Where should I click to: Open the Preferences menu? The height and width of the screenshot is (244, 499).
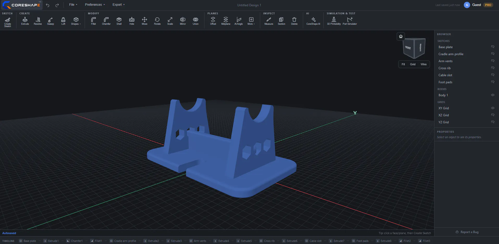click(95, 5)
